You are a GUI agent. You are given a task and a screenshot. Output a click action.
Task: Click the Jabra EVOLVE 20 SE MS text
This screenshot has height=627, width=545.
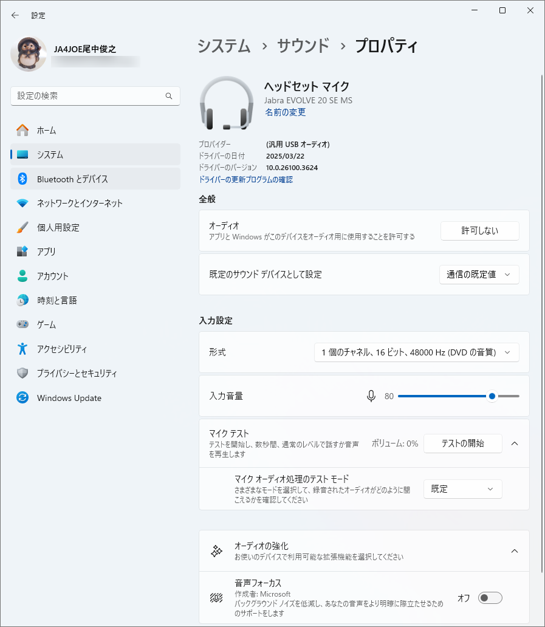tap(308, 100)
